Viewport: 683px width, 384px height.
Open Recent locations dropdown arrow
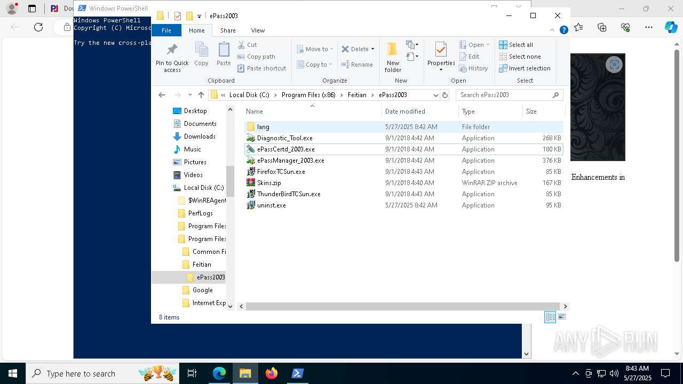pyautogui.click(x=190, y=95)
